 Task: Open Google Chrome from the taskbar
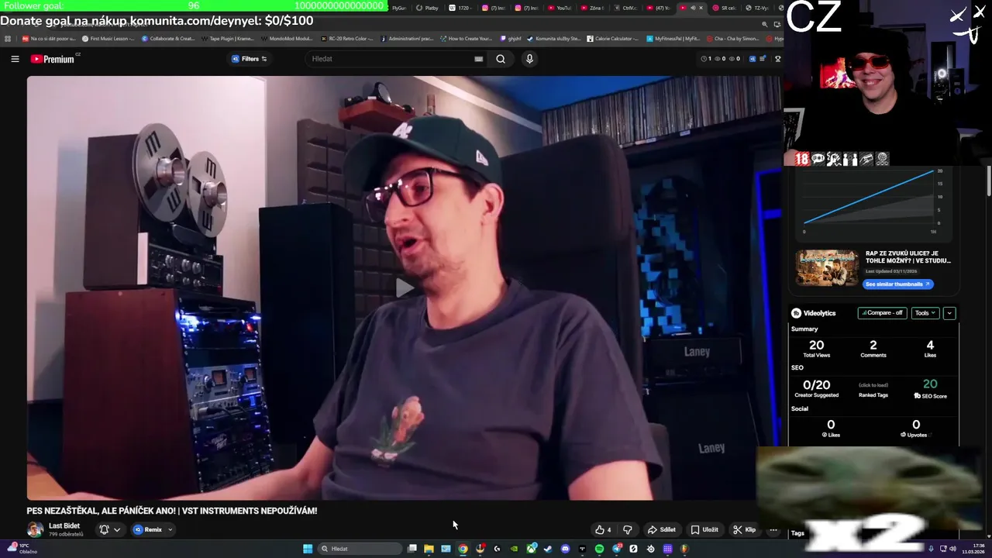(463, 549)
